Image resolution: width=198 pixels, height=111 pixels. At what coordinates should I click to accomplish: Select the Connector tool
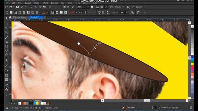pyautogui.click(x=6, y=70)
